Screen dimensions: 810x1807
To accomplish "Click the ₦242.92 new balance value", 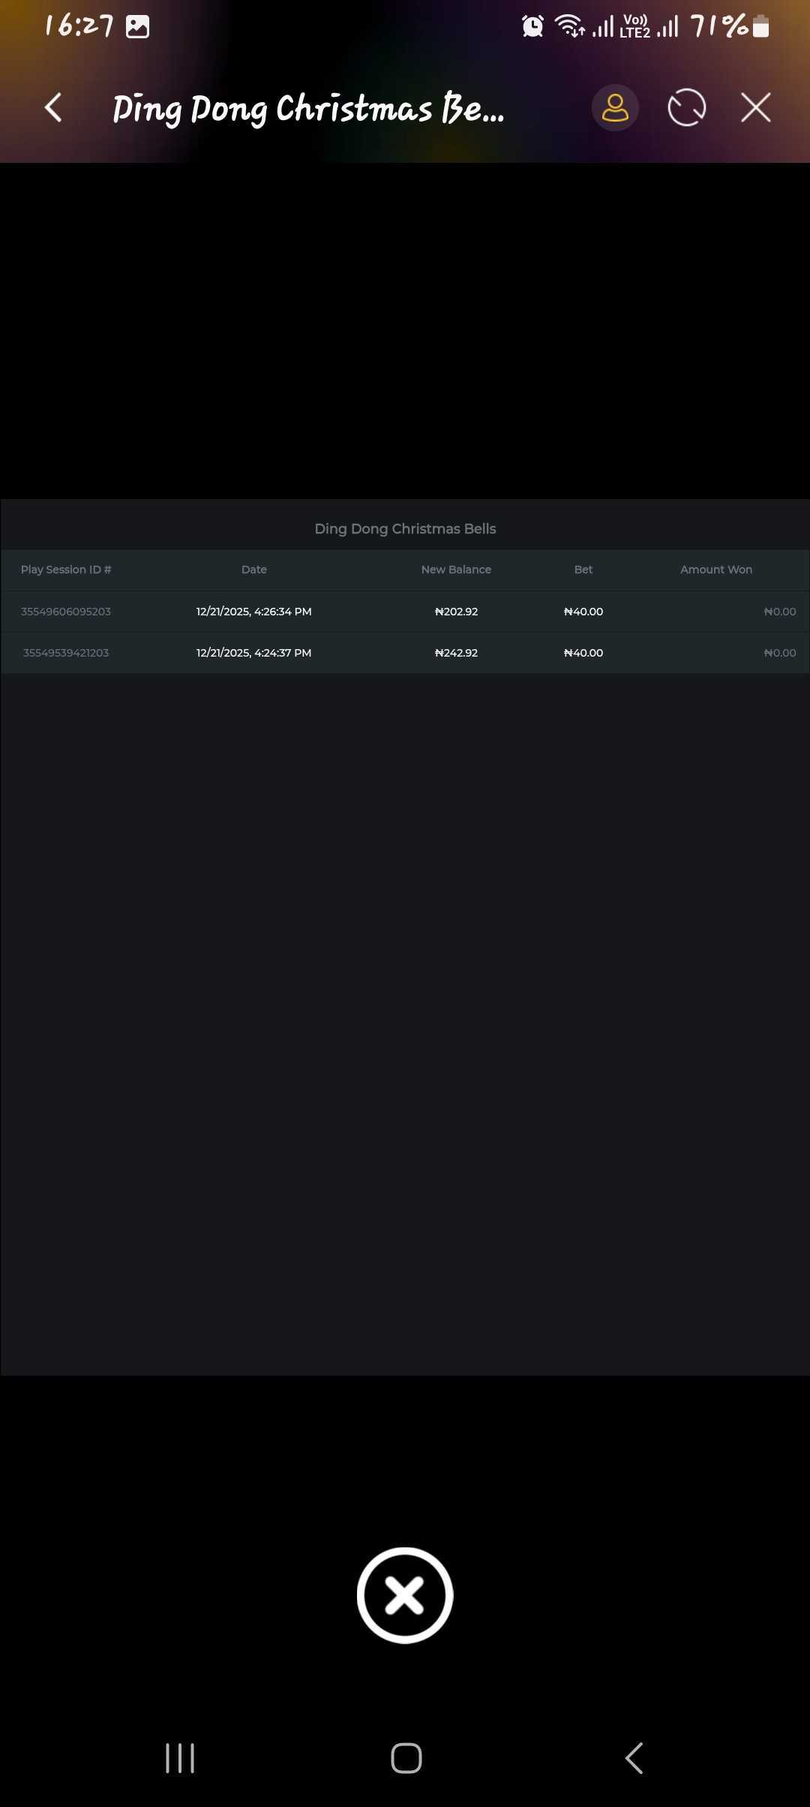I will click(x=456, y=653).
